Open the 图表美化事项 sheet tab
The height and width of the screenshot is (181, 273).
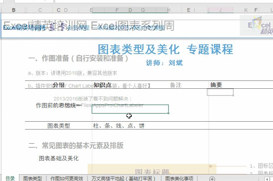pyautogui.click(x=179, y=178)
